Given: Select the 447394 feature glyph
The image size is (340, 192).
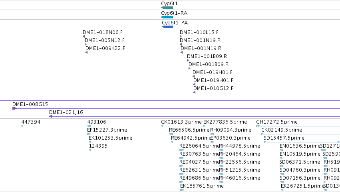Looking at the screenshot, I should point(22,126).
